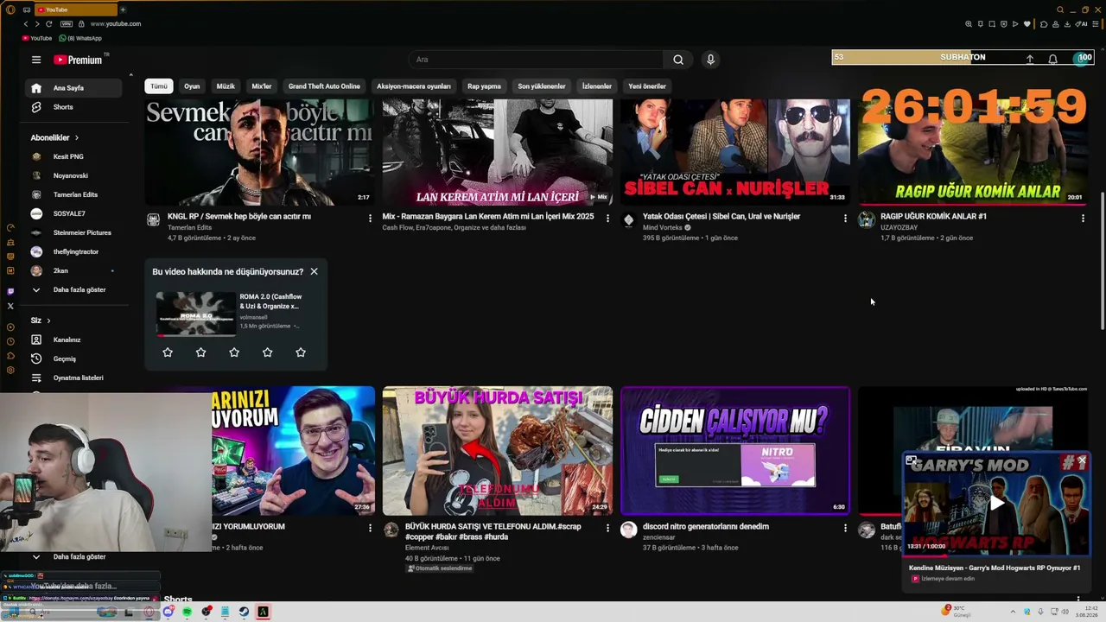
Task: Expand the Abonelikler section arrow
Action: point(76,137)
